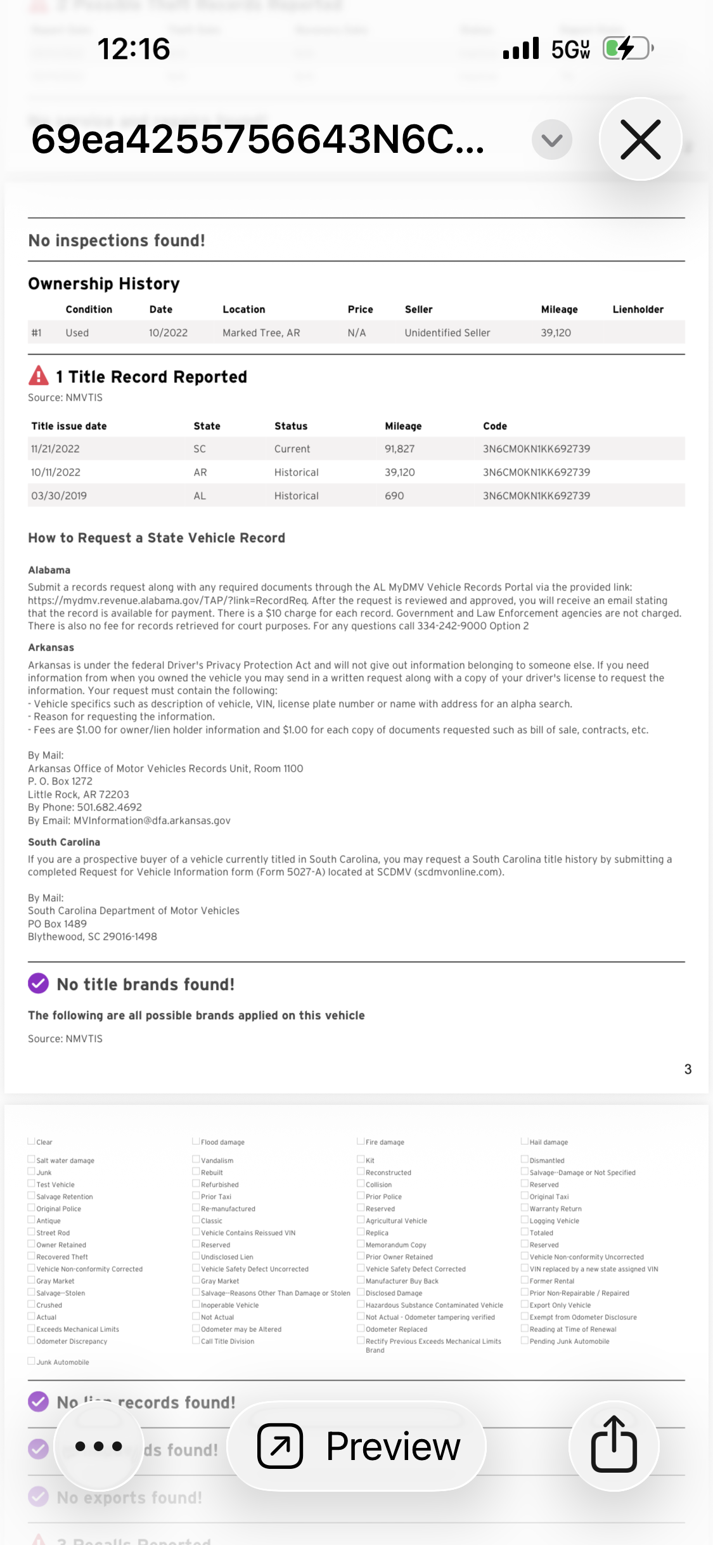
Task: Close the document viewer with X
Action: click(x=641, y=139)
